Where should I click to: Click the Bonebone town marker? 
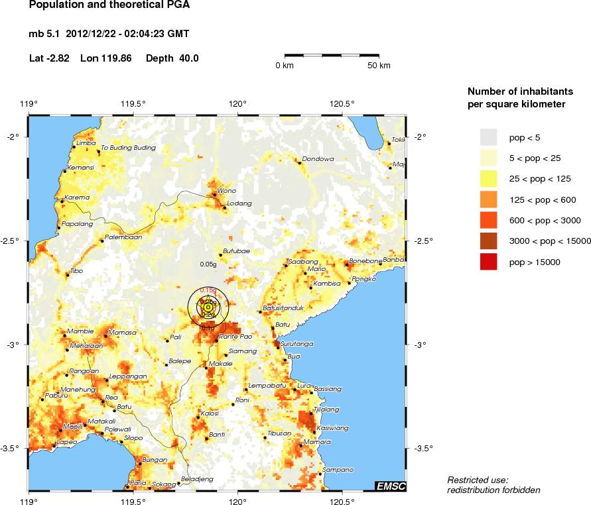347,264
